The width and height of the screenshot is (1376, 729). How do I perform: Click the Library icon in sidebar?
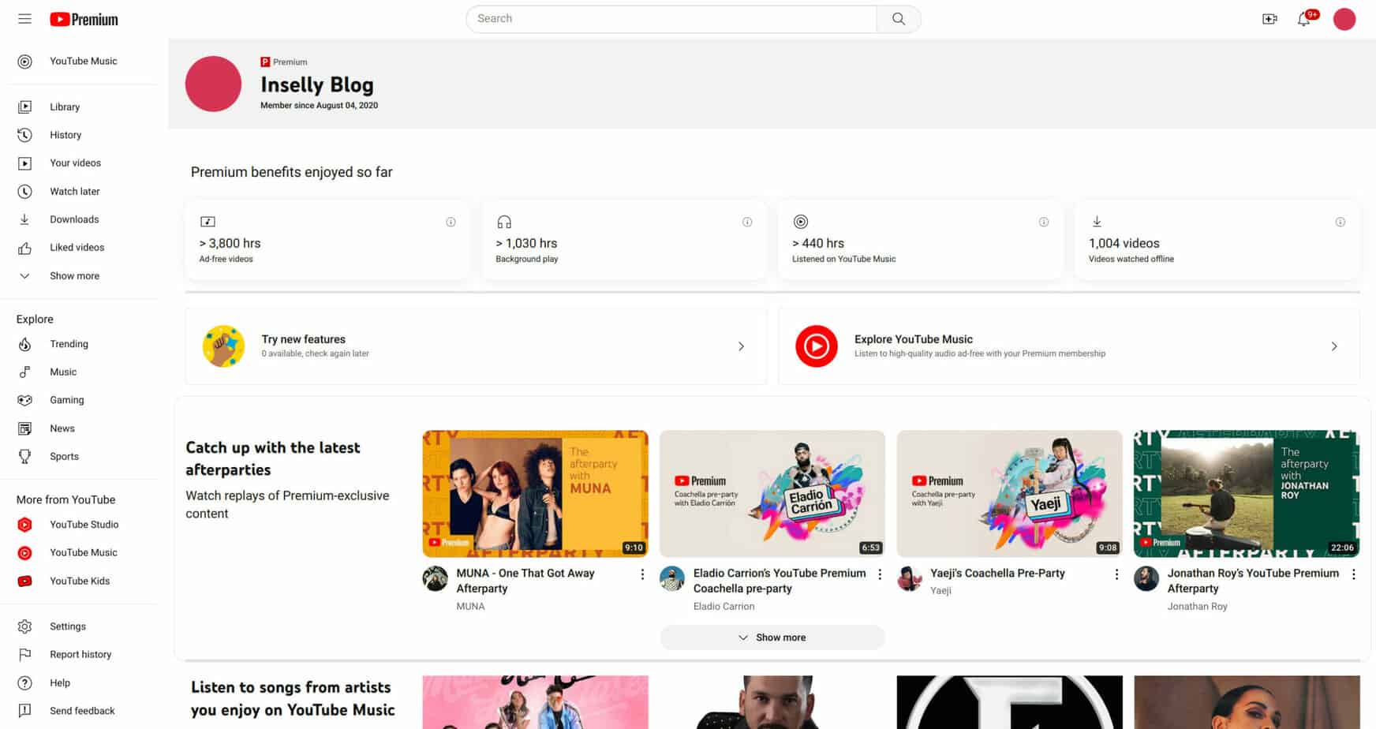pos(25,107)
